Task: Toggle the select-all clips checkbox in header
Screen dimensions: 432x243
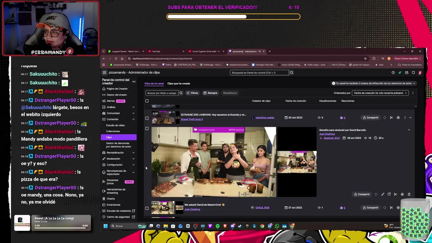Action: pos(147,101)
